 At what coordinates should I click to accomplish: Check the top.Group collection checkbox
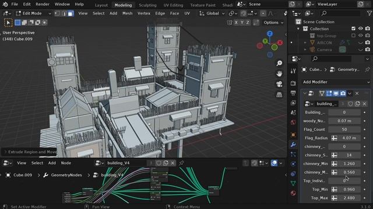tap(353, 35)
